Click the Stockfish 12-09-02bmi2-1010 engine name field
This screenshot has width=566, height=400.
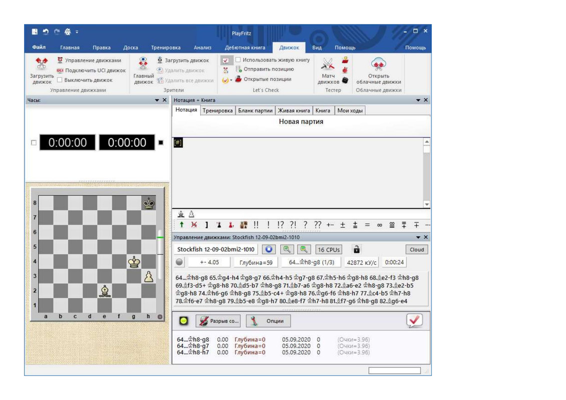click(216, 249)
